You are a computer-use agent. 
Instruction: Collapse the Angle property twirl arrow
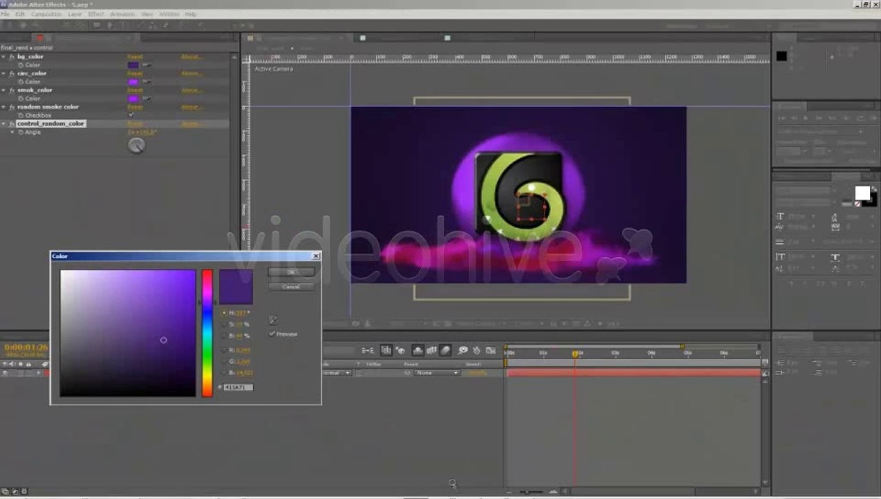pos(12,132)
